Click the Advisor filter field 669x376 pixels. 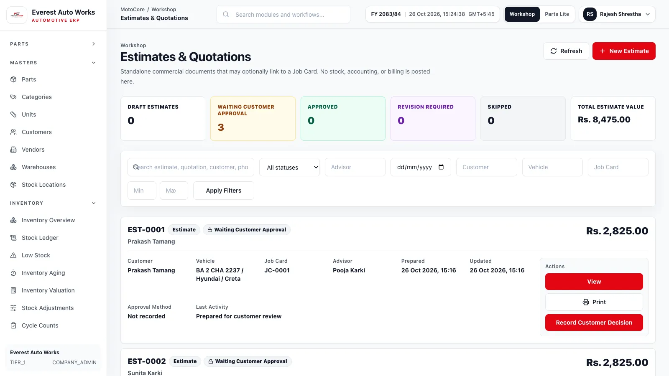point(355,167)
